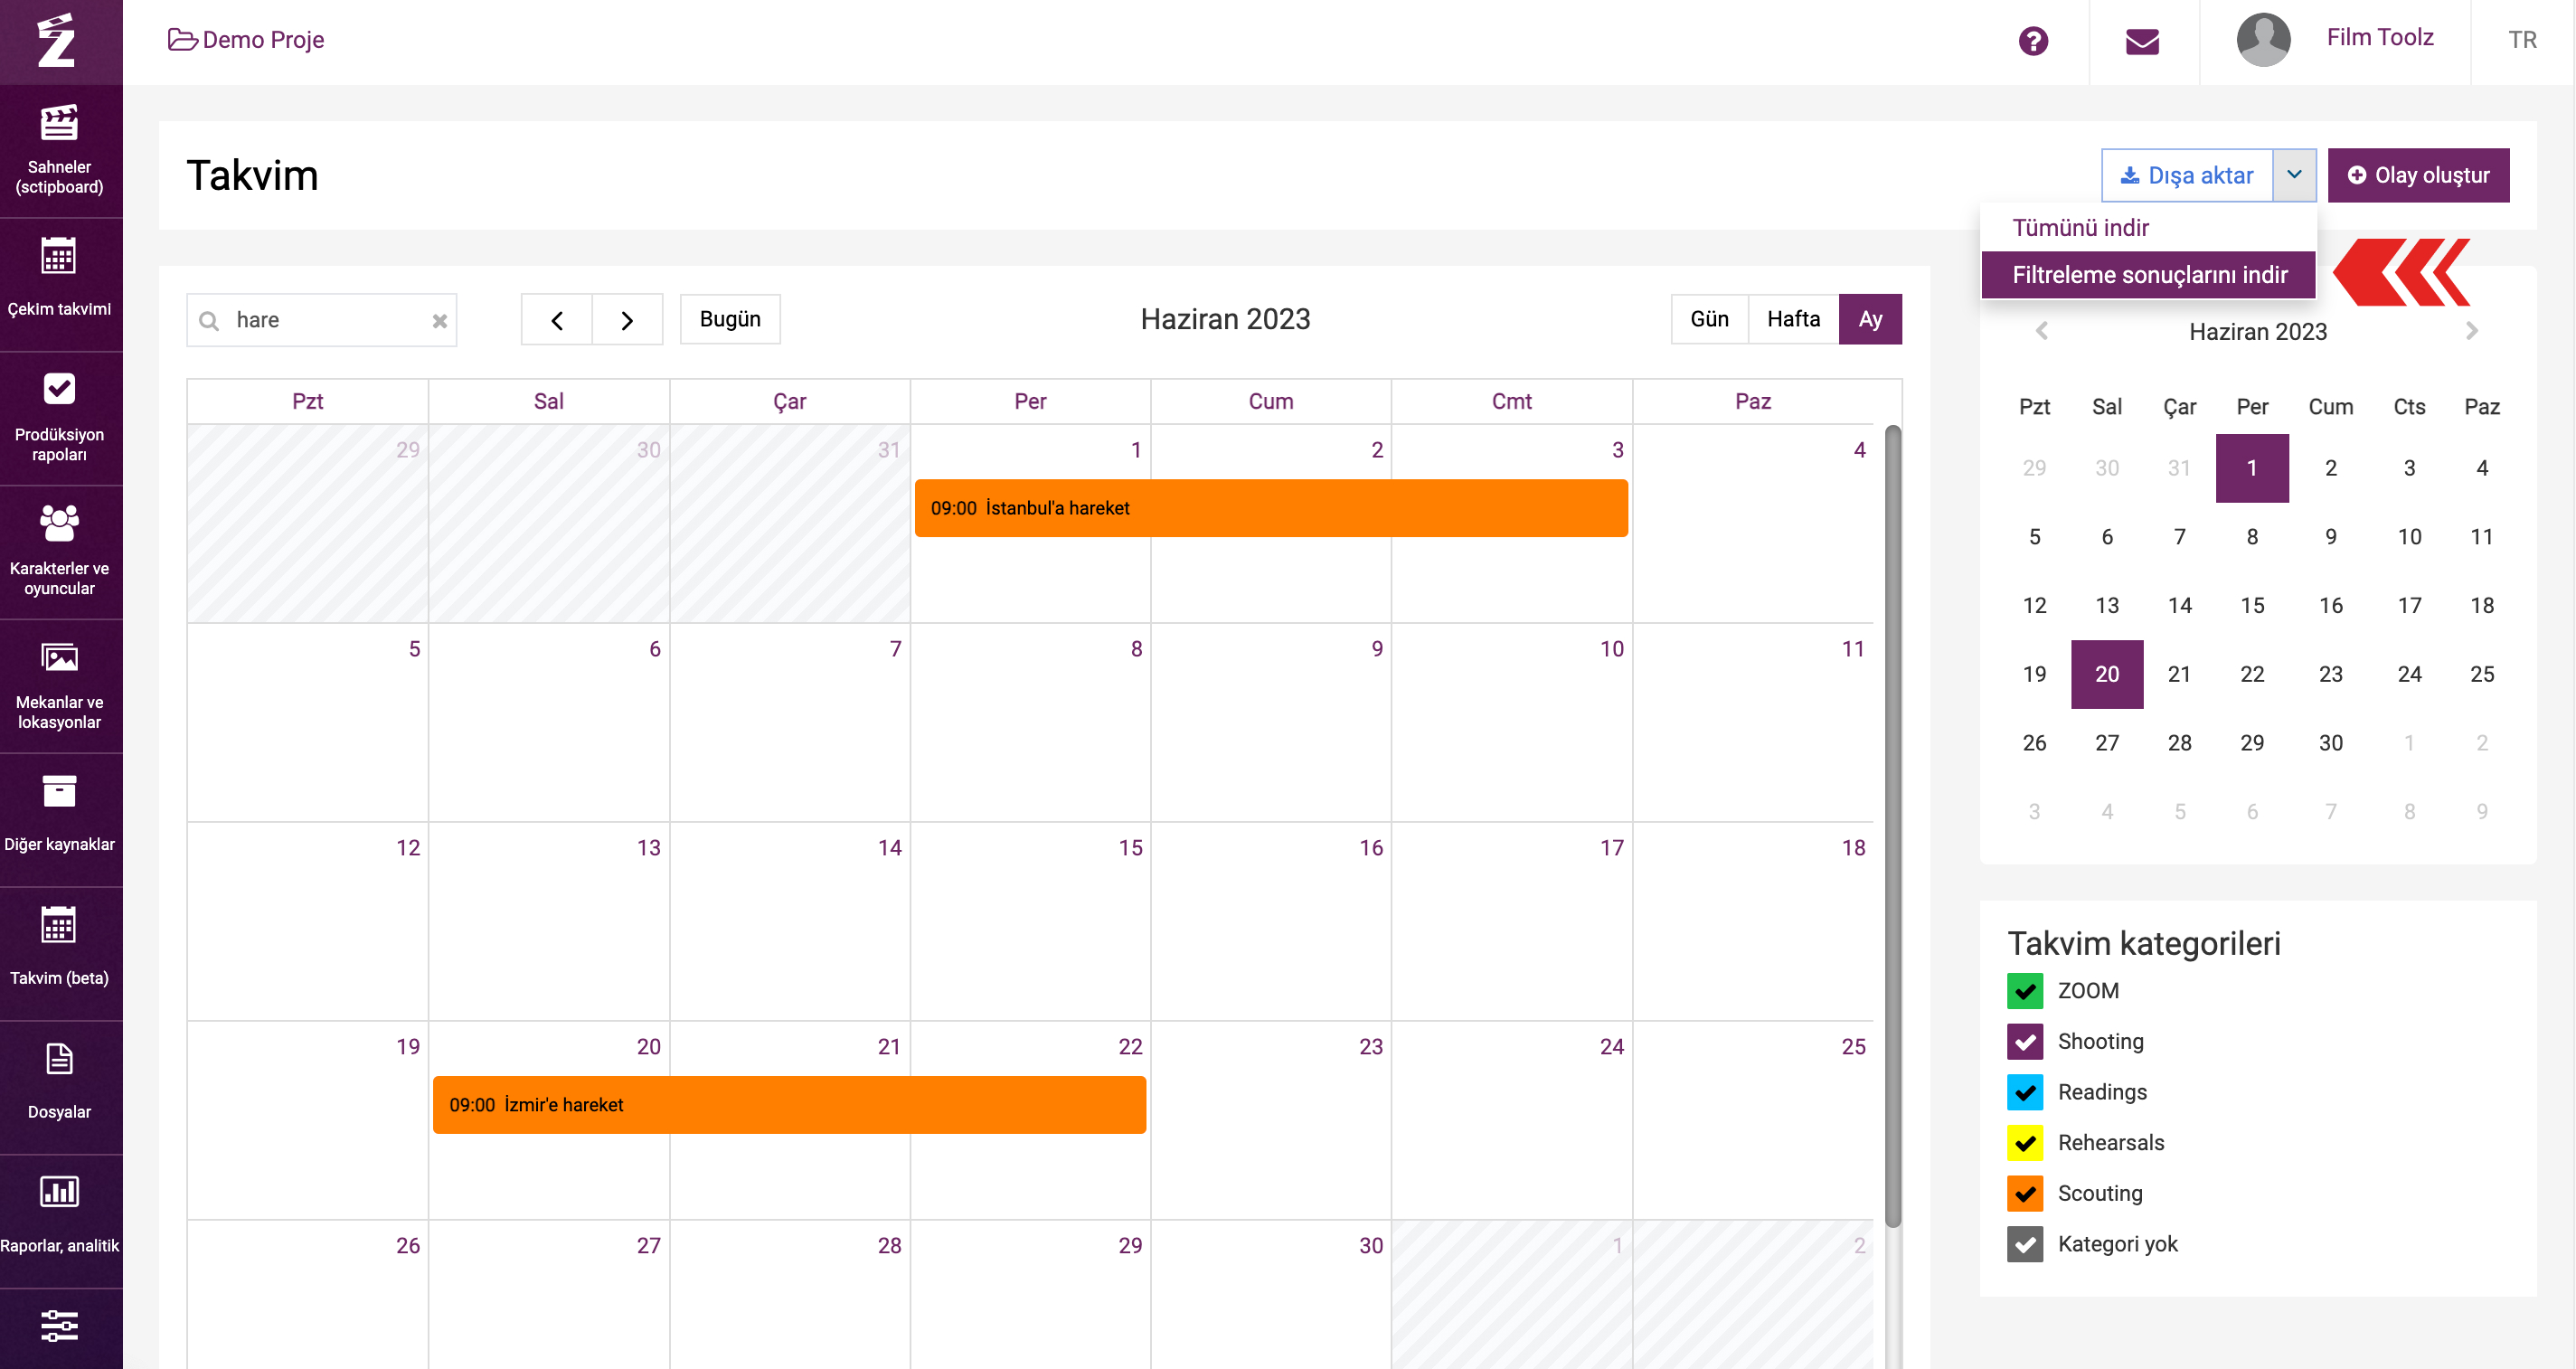Open the Film Toolz user menu
The height and width of the screenshot is (1369, 2576).
(x=2379, y=38)
